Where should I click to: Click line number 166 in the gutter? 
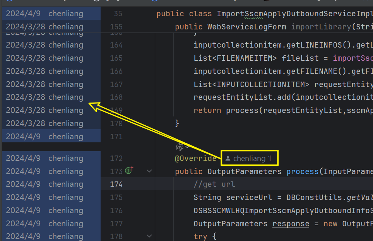(x=116, y=71)
